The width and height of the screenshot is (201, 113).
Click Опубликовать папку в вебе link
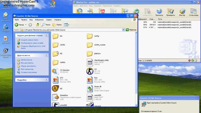(32, 43)
